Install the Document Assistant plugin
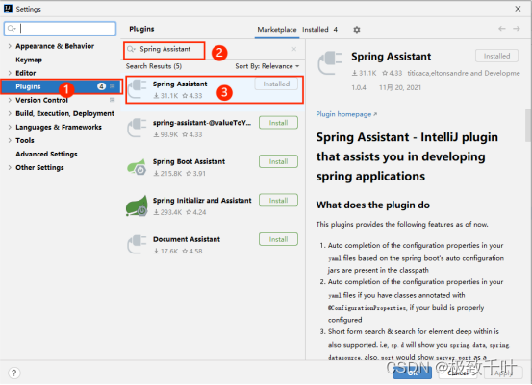532x385 pixels. pos(278,239)
